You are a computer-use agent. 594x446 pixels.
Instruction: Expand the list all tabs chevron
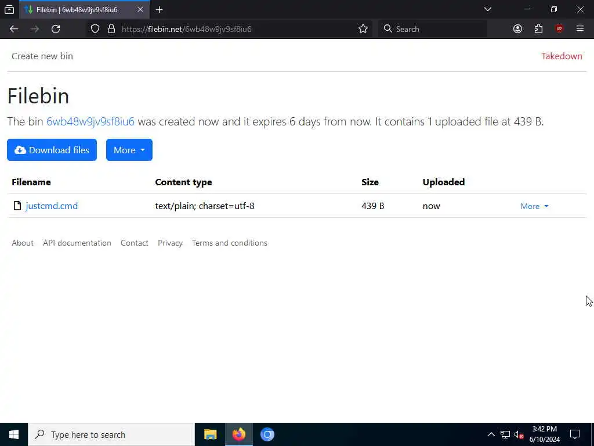click(487, 9)
